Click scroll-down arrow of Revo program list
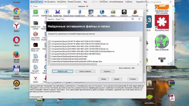 144,82
